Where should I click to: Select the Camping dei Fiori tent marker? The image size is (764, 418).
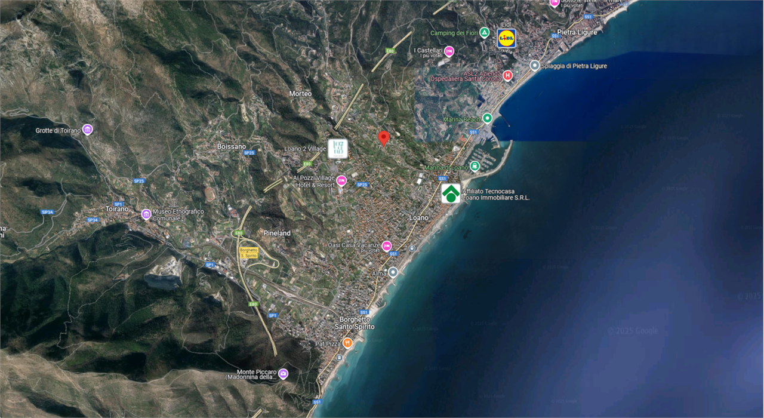click(485, 32)
